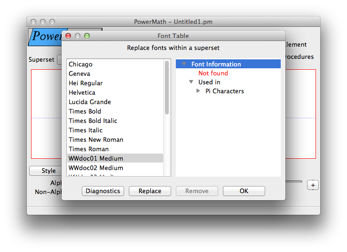
Task: Close Font Table with red button
Action: point(68,36)
